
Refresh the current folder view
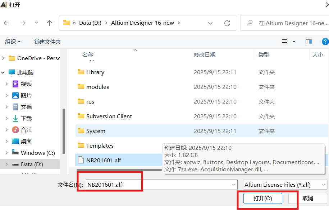click(x=227, y=23)
